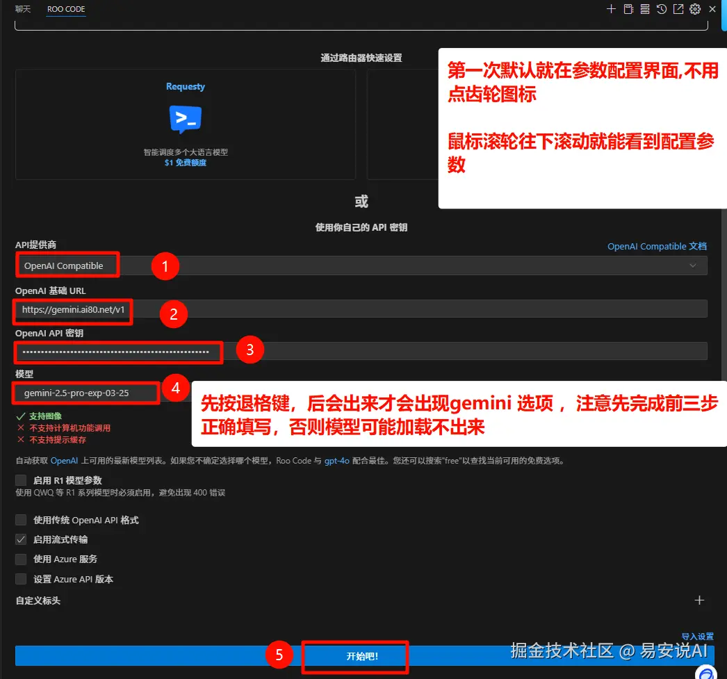Switch to the ROO CODE tab

tap(66, 9)
